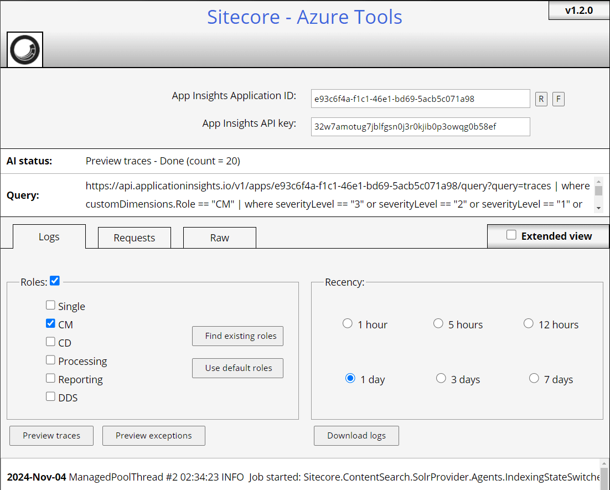Image resolution: width=610 pixels, height=490 pixels.
Task: Choose the 1 hour recency option
Action: [x=348, y=323]
